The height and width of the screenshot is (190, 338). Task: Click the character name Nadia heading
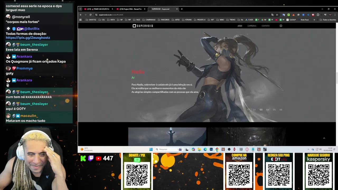click(x=138, y=72)
